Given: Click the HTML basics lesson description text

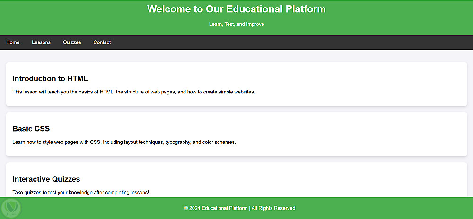Looking at the screenshot, I should (x=134, y=92).
